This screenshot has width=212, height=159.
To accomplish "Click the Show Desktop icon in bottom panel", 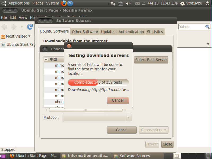I will pos(3,156).
